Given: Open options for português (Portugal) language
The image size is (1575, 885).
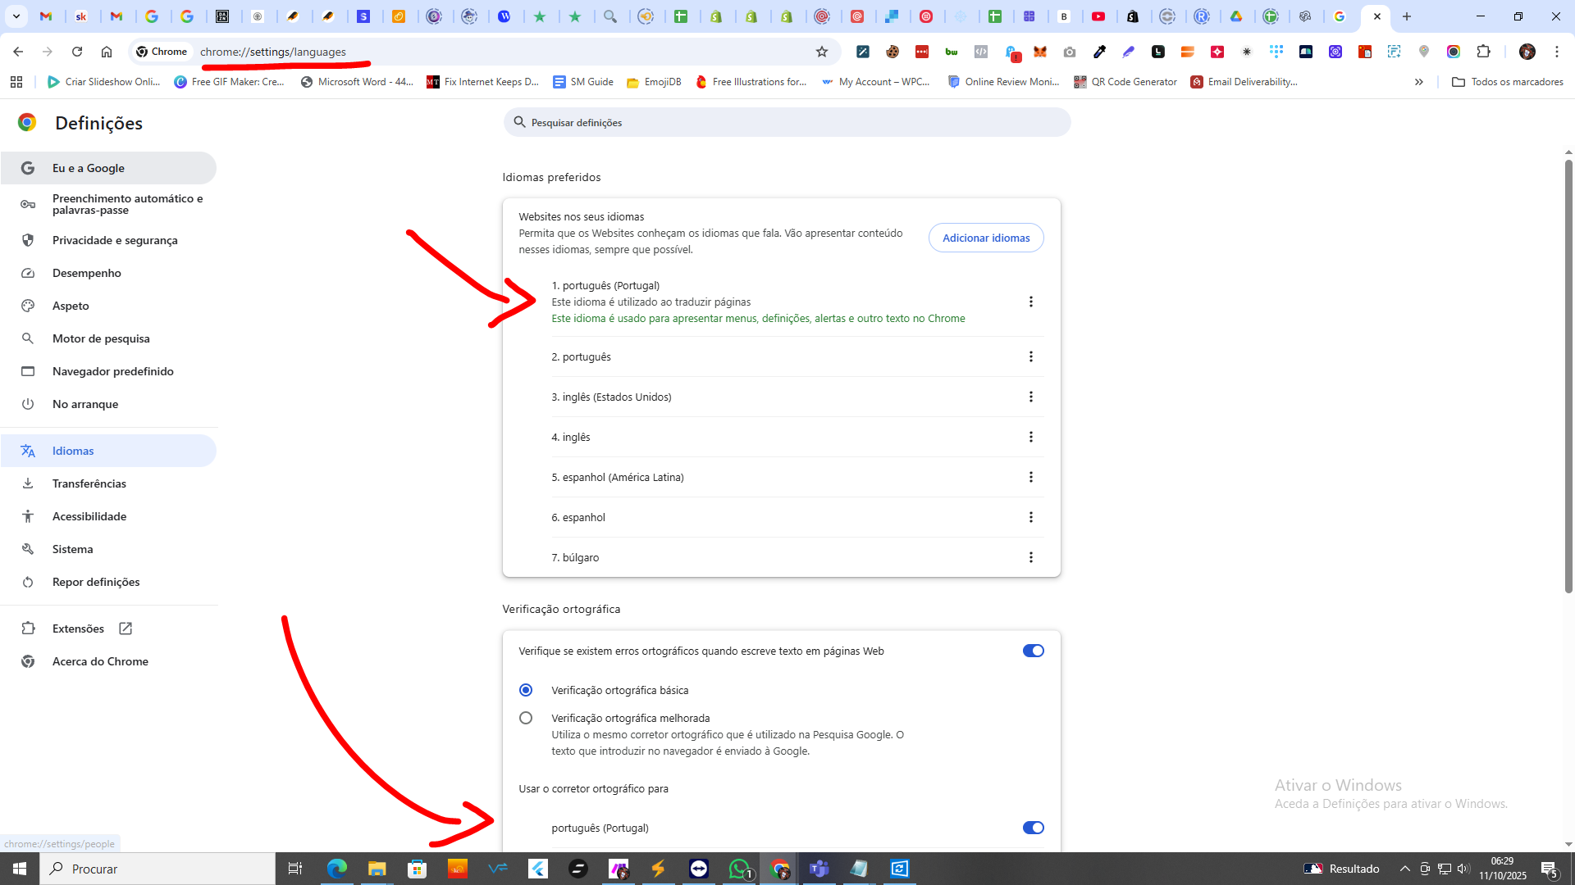Looking at the screenshot, I should [x=1031, y=302].
